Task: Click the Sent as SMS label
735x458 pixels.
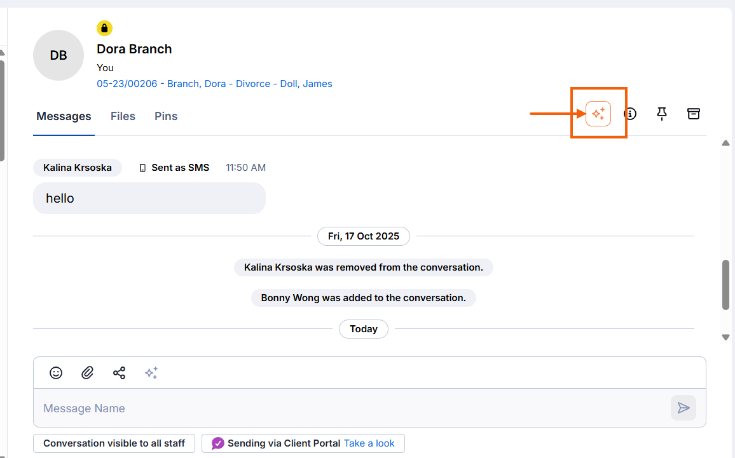Action: tap(180, 168)
